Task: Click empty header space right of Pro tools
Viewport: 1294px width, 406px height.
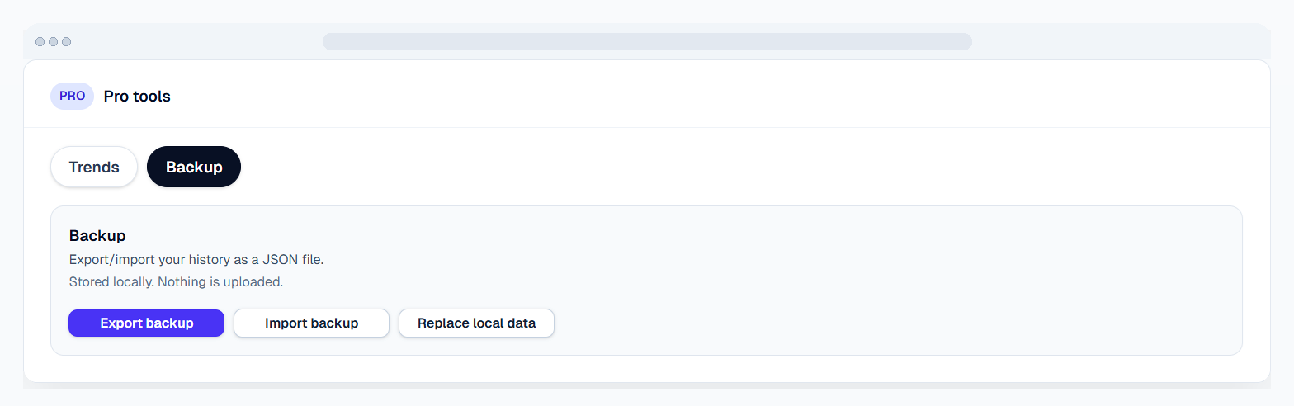Action: point(660,97)
